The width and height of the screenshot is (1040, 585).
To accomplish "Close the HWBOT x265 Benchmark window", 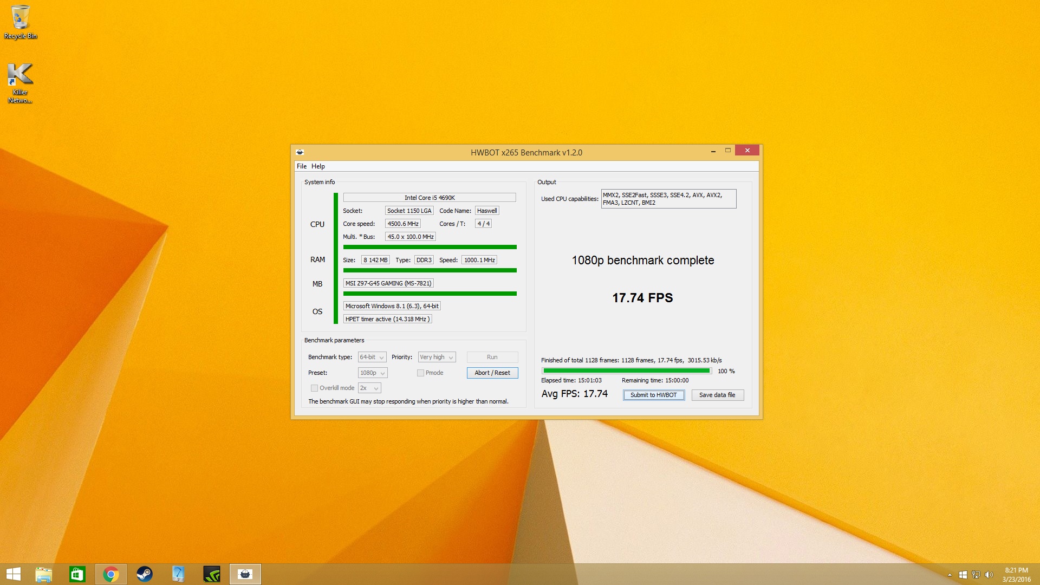I will (747, 151).
